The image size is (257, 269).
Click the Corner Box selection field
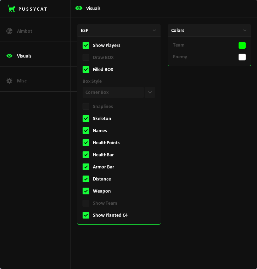tap(113, 92)
